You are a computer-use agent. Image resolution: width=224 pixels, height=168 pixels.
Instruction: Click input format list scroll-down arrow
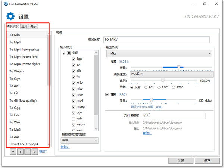96,129
